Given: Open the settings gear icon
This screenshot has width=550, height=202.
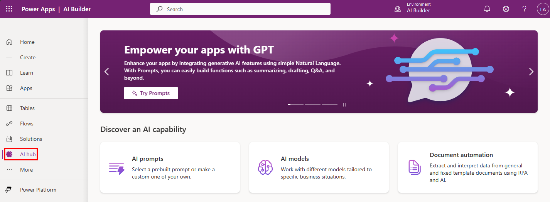Looking at the screenshot, I should pyautogui.click(x=506, y=9).
